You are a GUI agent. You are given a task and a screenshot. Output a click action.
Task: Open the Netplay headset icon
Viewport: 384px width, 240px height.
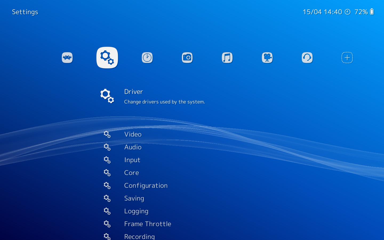[307, 58]
